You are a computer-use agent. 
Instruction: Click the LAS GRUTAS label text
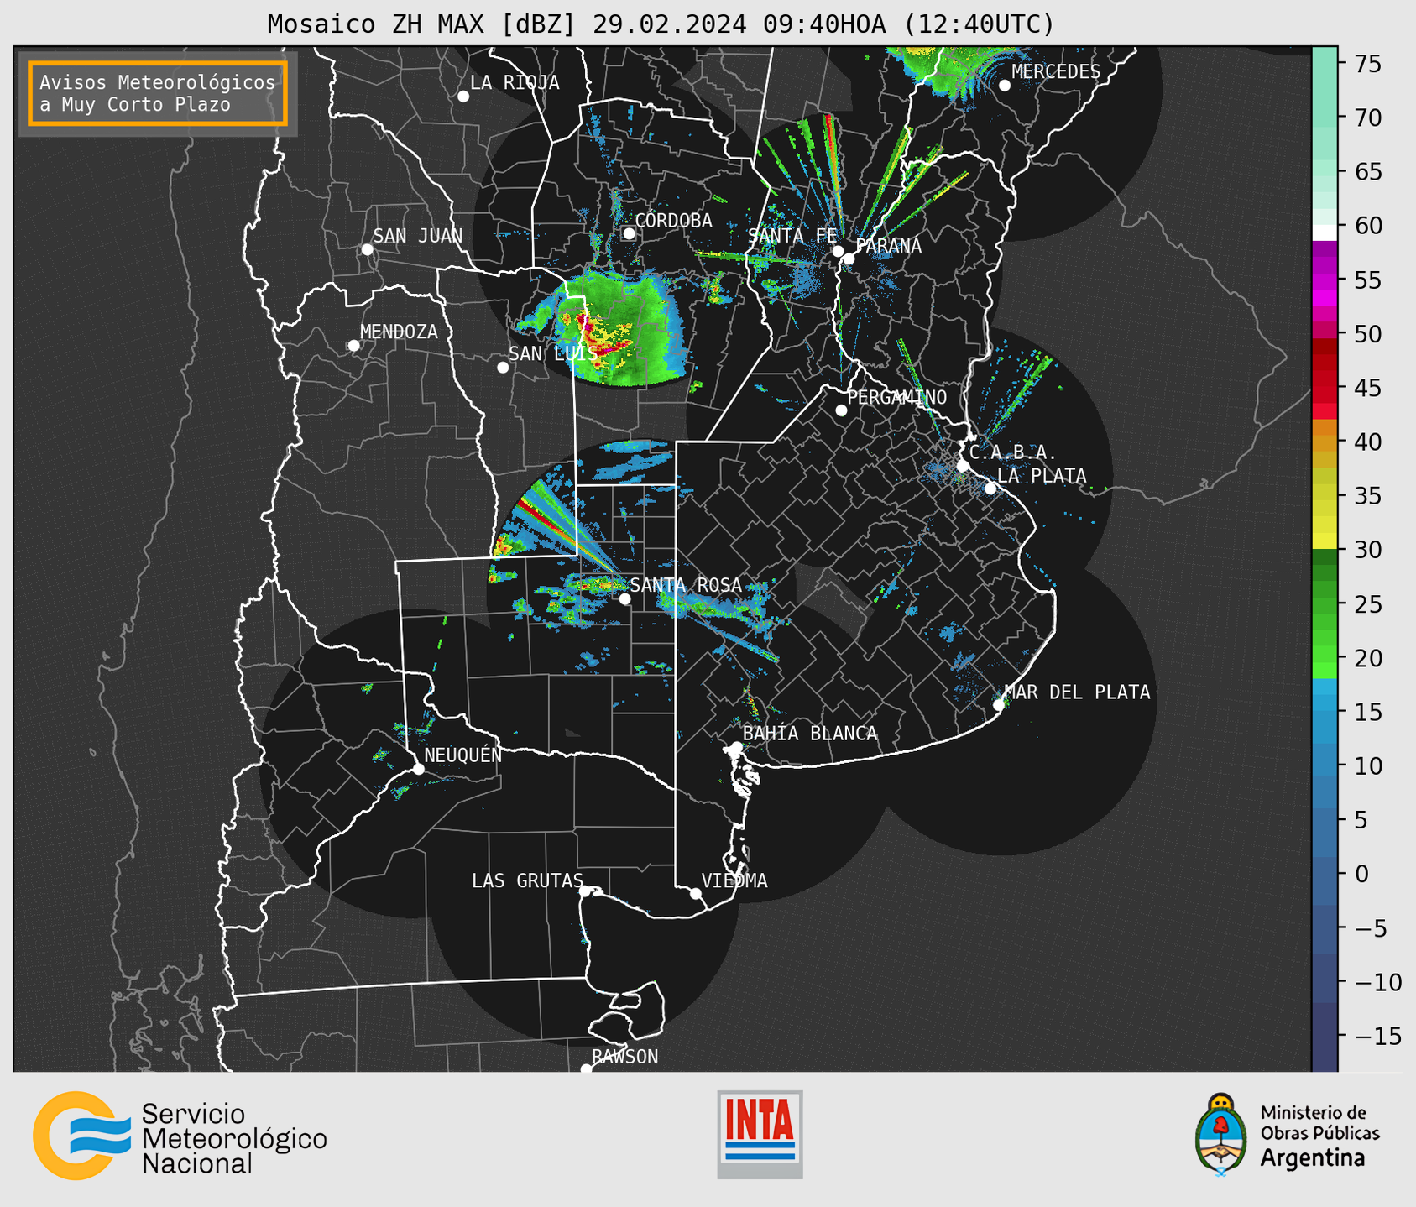527,880
